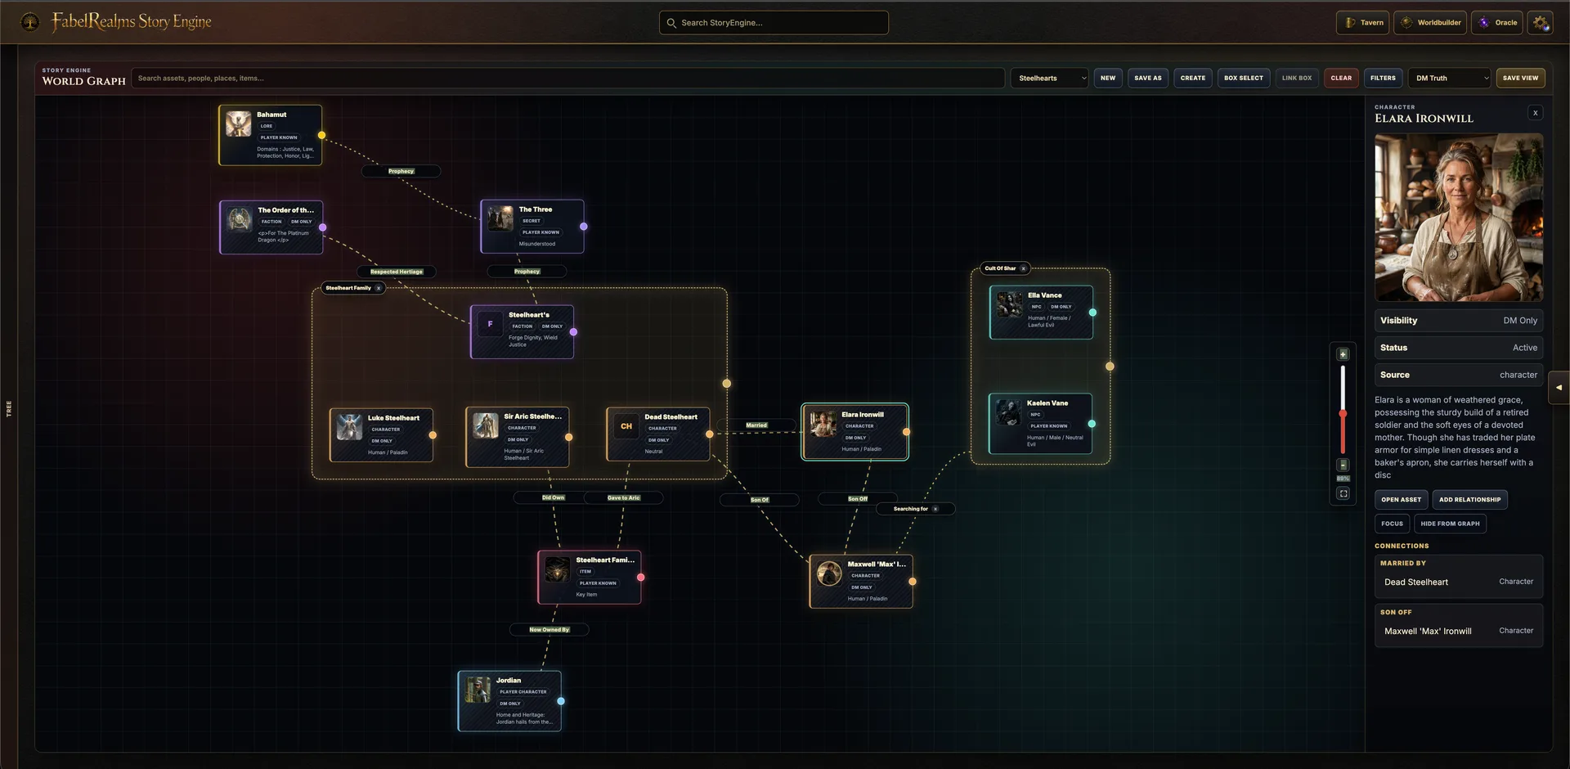Click the yellow connector dot on Bahamut
The image size is (1570, 769).
point(321,135)
